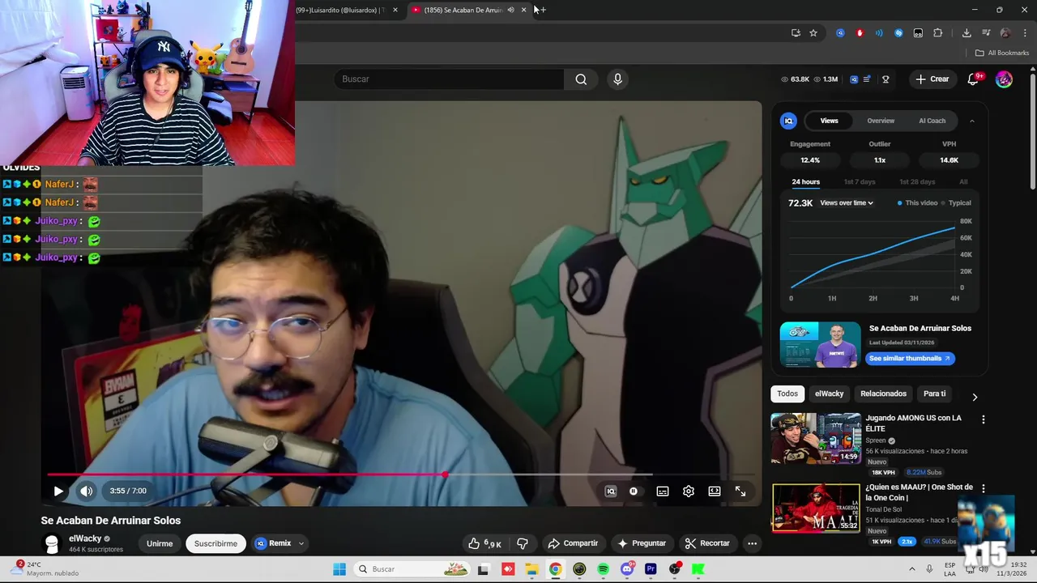Collapse the vidIQ panel chevron
Image resolution: width=1037 pixels, height=583 pixels.
pos(972,121)
